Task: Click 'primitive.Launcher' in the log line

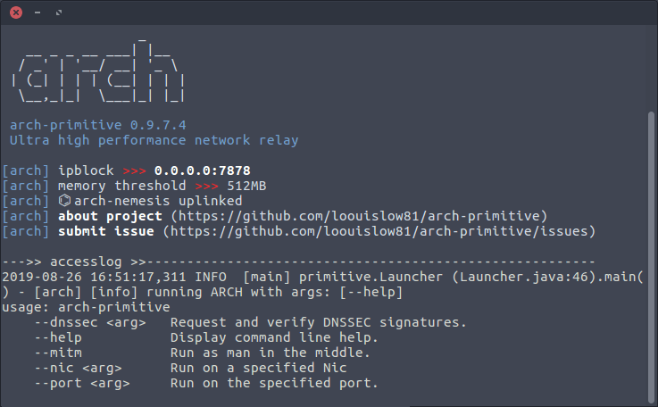Action: (371, 277)
